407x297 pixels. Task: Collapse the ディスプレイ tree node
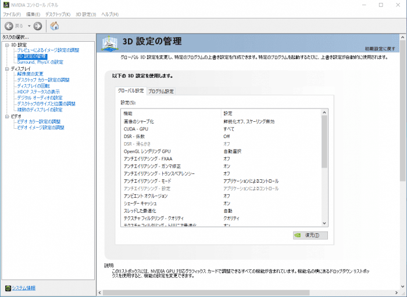point(7,69)
